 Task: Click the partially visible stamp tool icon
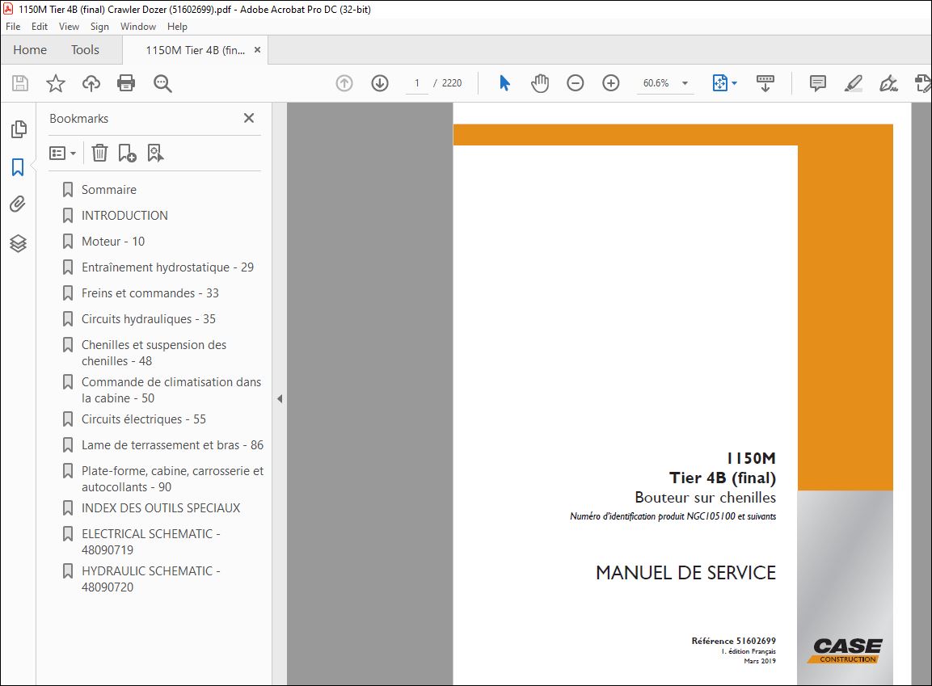(x=923, y=83)
